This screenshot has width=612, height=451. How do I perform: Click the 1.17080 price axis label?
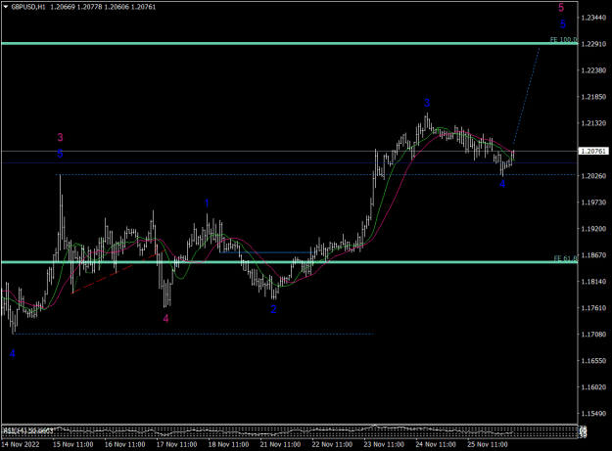592,335
